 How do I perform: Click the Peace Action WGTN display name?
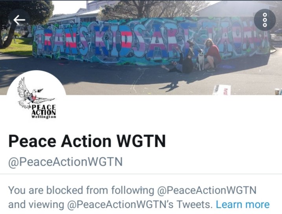point(87,141)
